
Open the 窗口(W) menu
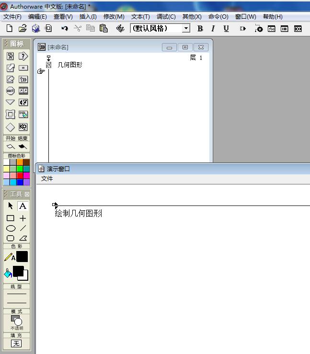click(x=245, y=17)
